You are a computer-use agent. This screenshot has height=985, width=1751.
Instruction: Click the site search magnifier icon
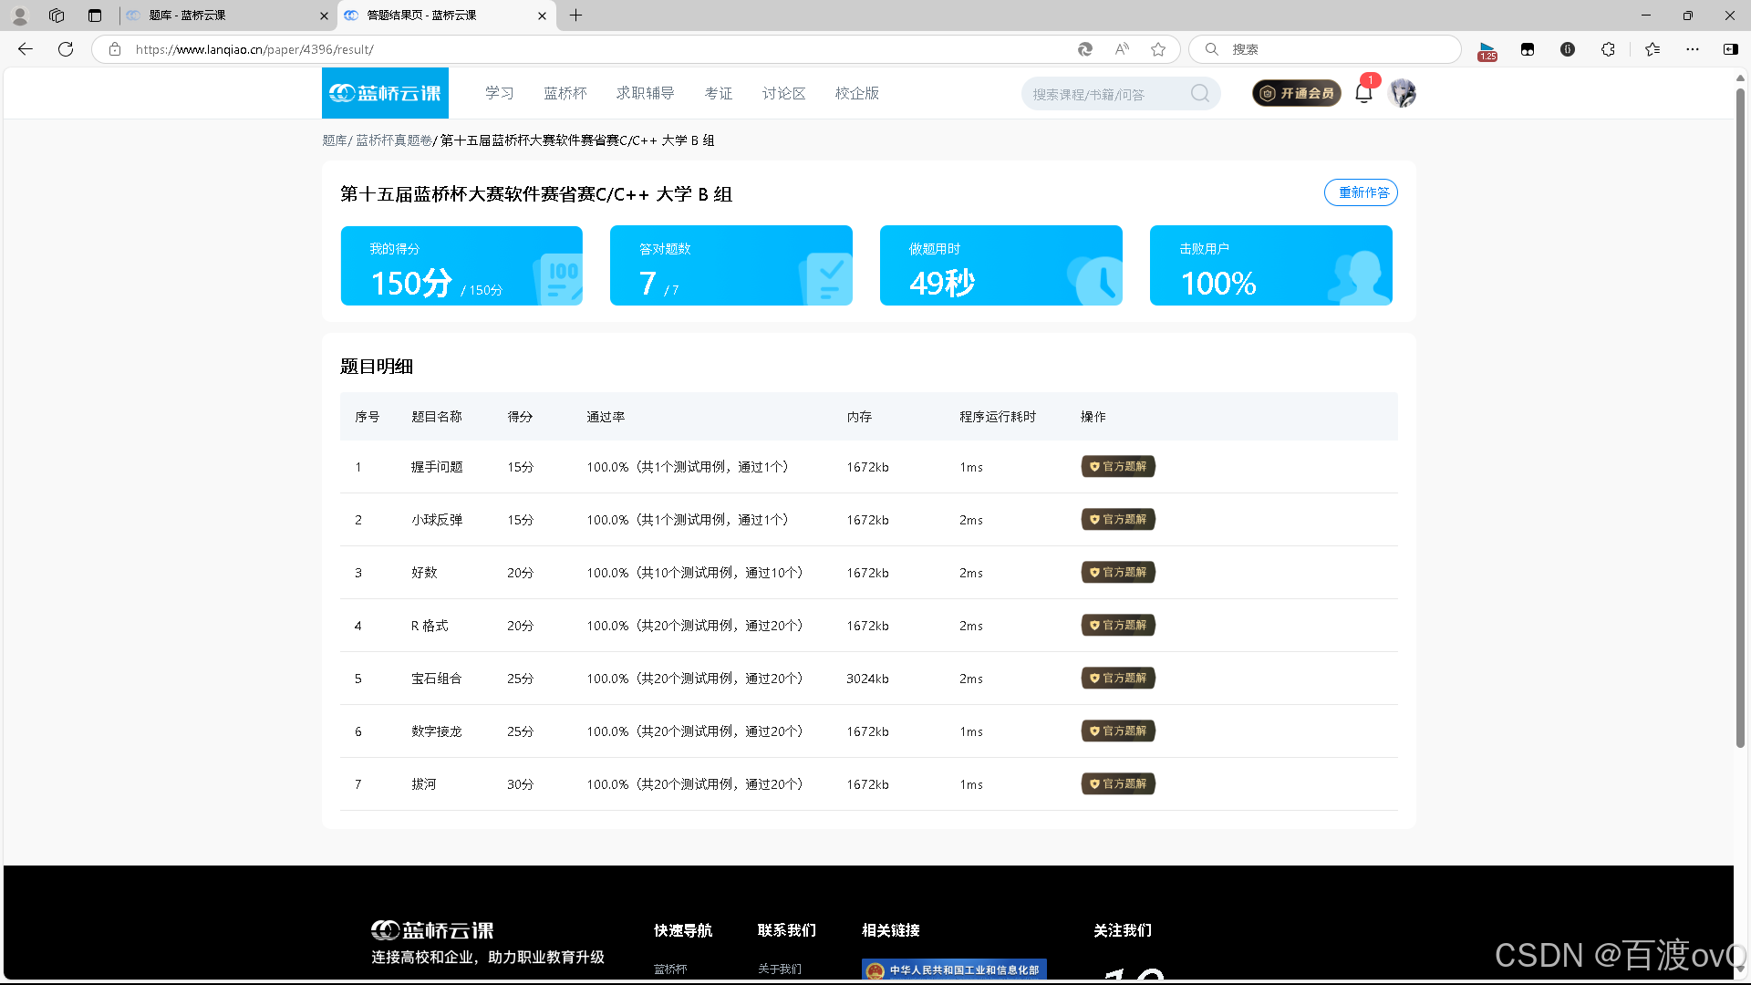tap(1200, 93)
